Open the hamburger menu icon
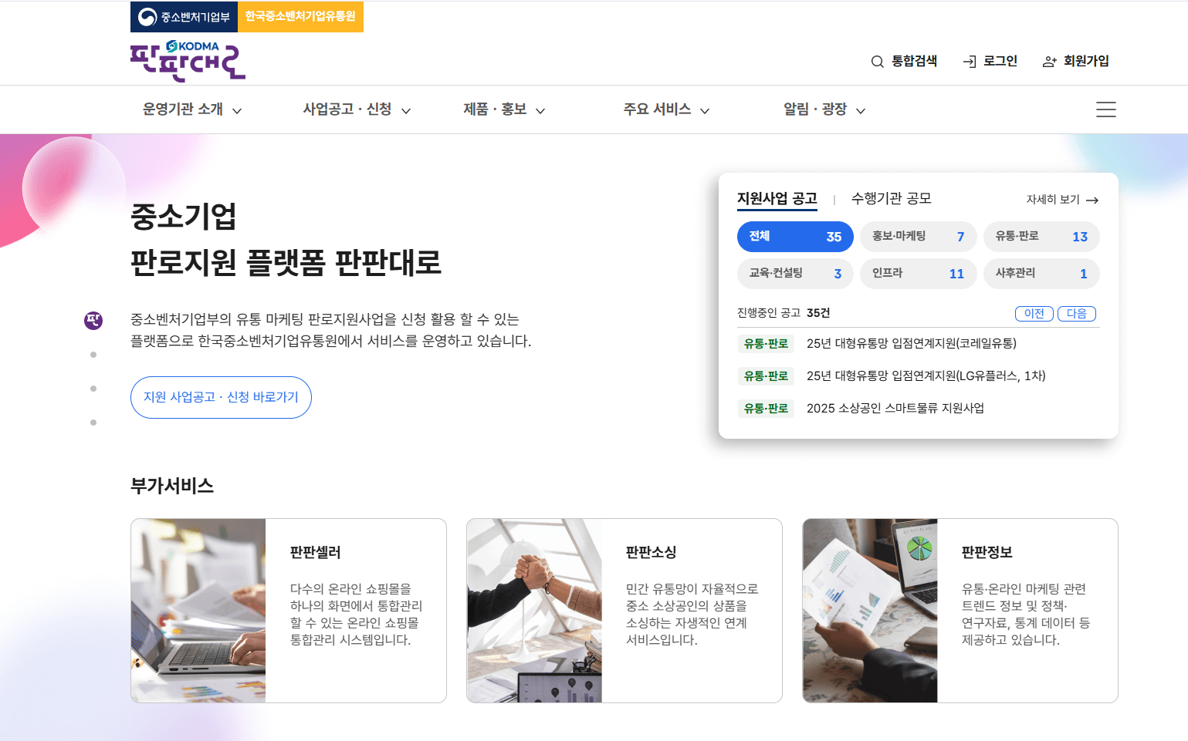 click(1105, 109)
